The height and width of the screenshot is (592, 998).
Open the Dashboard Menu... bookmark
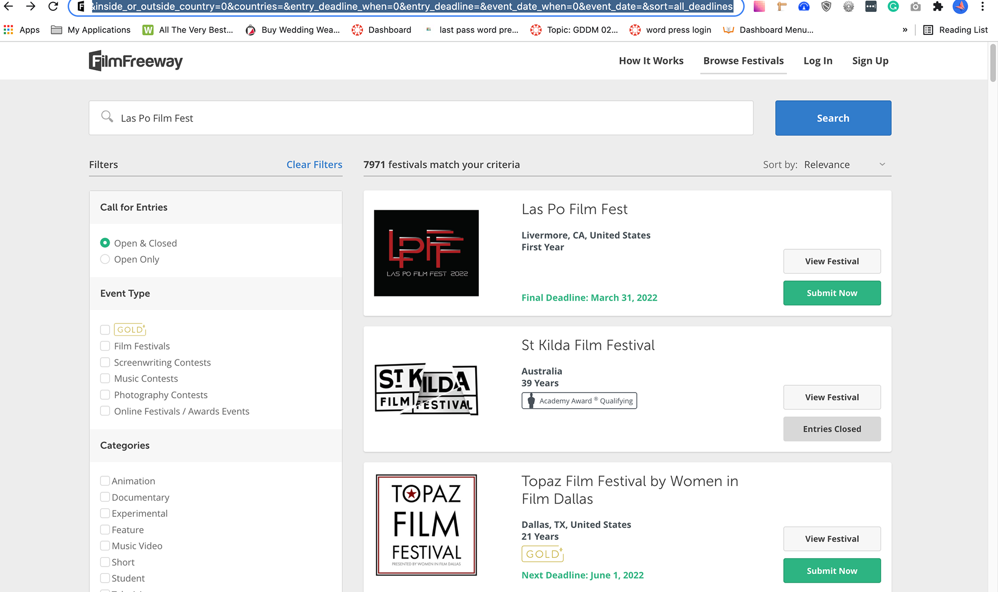[768, 30]
